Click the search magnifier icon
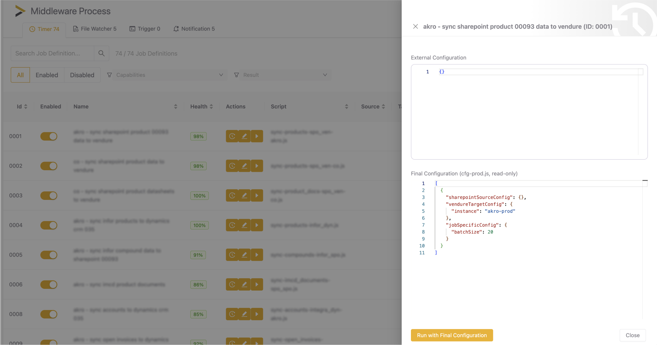The height and width of the screenshot is (345, 657). [101, 53]
